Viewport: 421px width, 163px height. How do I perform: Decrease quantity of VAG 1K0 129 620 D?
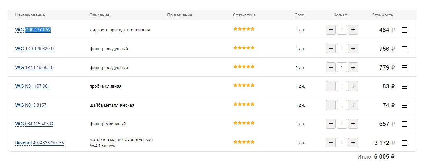331,49
